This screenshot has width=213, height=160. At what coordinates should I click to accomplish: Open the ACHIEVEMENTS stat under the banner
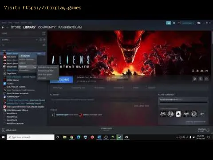point(120,77)
